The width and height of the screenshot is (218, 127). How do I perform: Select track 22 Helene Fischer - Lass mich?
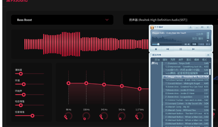(x=186, y=100)
